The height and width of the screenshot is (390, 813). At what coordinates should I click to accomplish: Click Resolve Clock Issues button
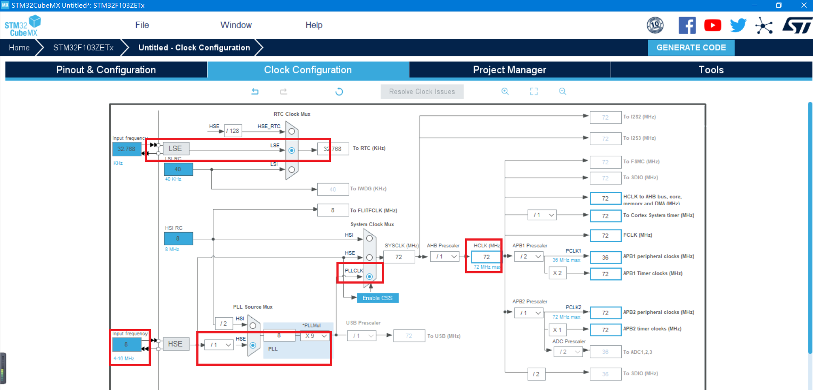[x=422, y=92]
